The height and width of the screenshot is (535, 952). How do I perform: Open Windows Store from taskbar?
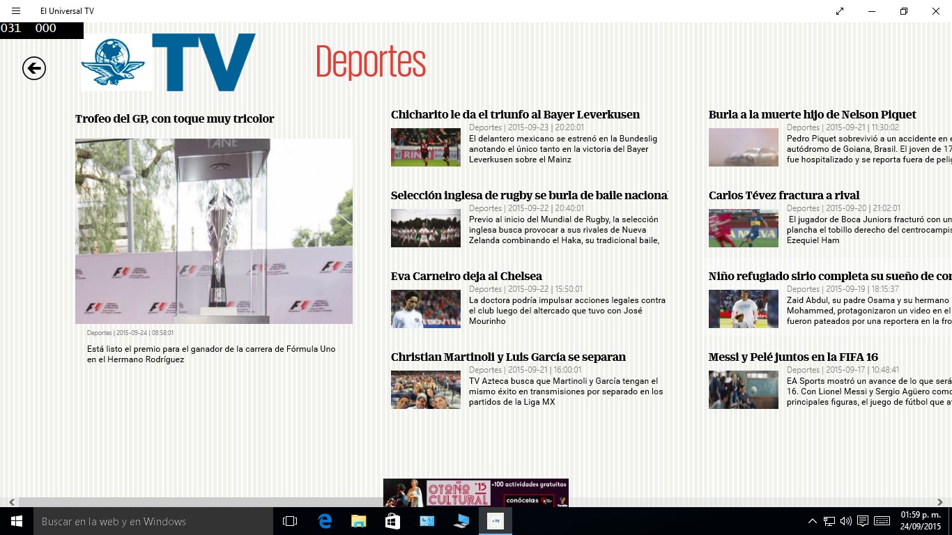click(x=392, y=521)
